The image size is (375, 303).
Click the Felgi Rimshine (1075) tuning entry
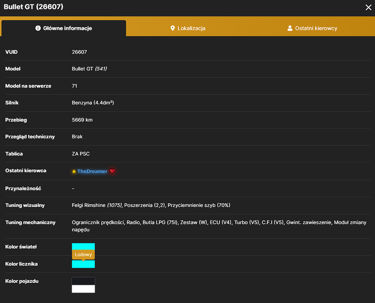pyautogui.click(x=97, y=205)
